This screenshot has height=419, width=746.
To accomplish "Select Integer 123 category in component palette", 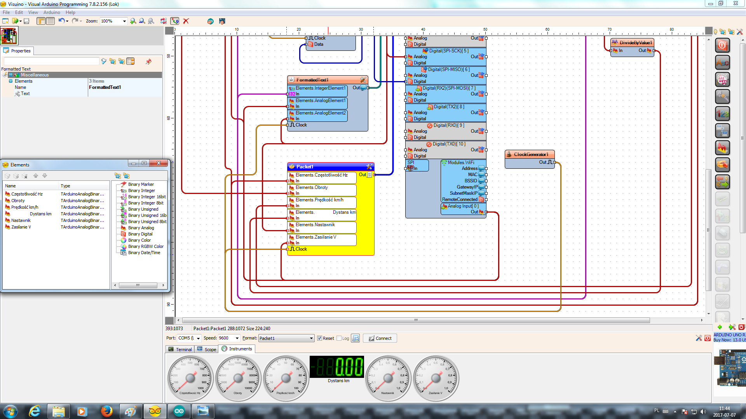I will tap(722, 114).
